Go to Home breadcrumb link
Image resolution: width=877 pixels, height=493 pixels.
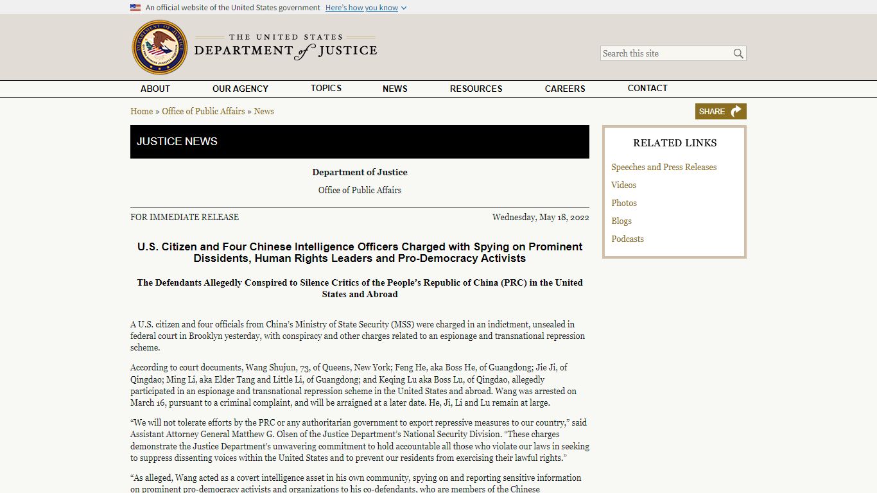coord(141,111)
